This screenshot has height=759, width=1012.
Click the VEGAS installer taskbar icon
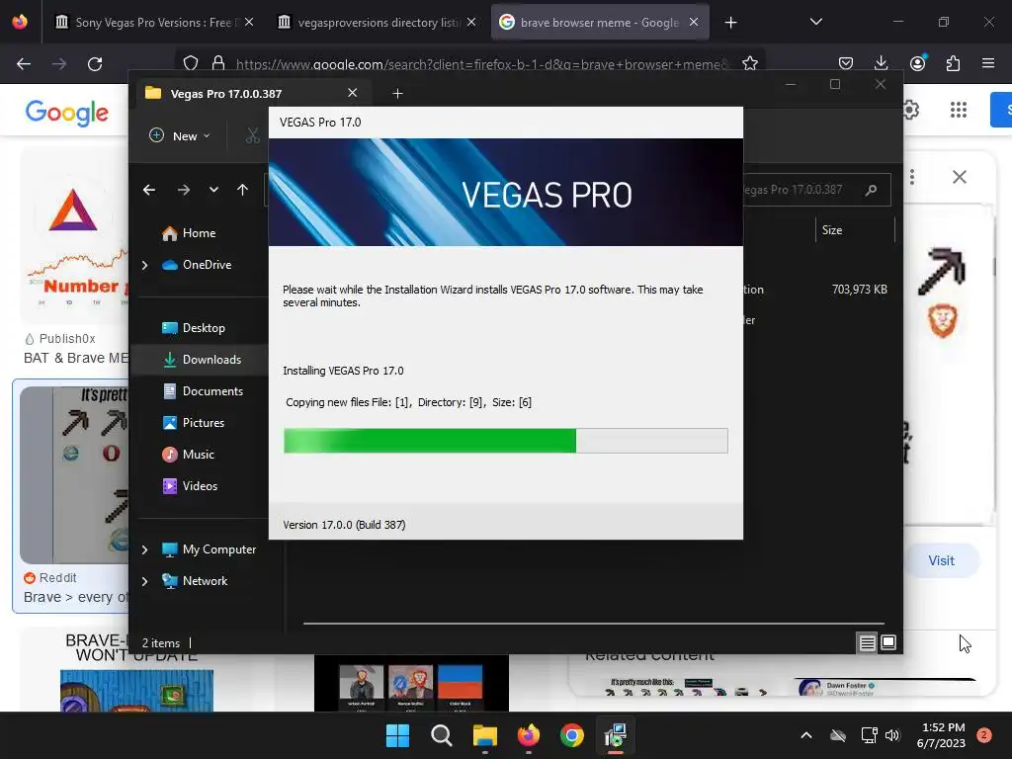(x=615, y=735)
